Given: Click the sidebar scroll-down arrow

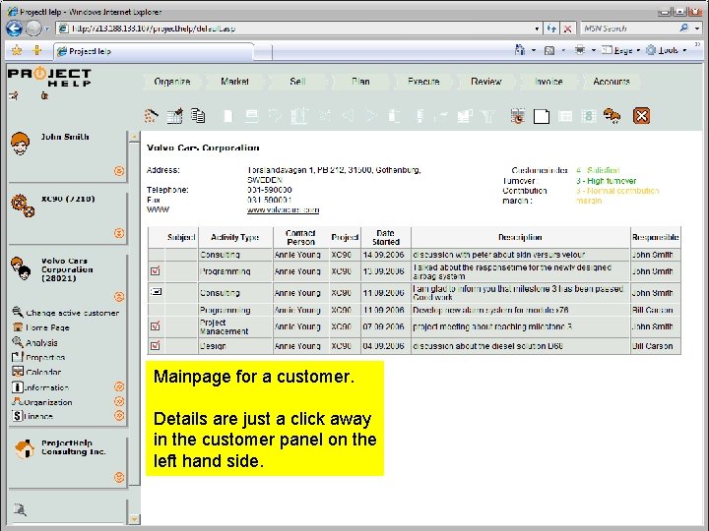Looking at the screenshot, I should point(134,519).
